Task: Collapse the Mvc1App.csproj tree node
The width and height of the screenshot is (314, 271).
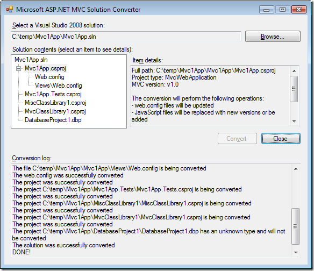Action: pyautogui.click(x=18, y=69)
